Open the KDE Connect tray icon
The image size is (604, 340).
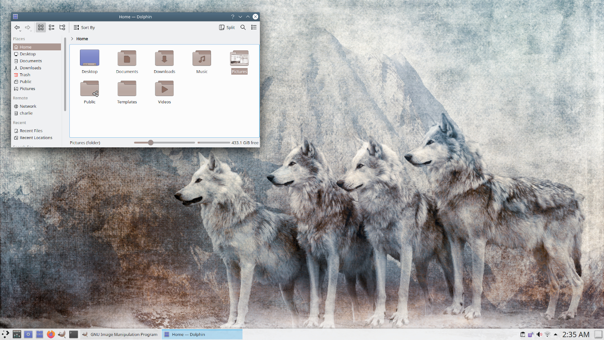pos(531,334)
